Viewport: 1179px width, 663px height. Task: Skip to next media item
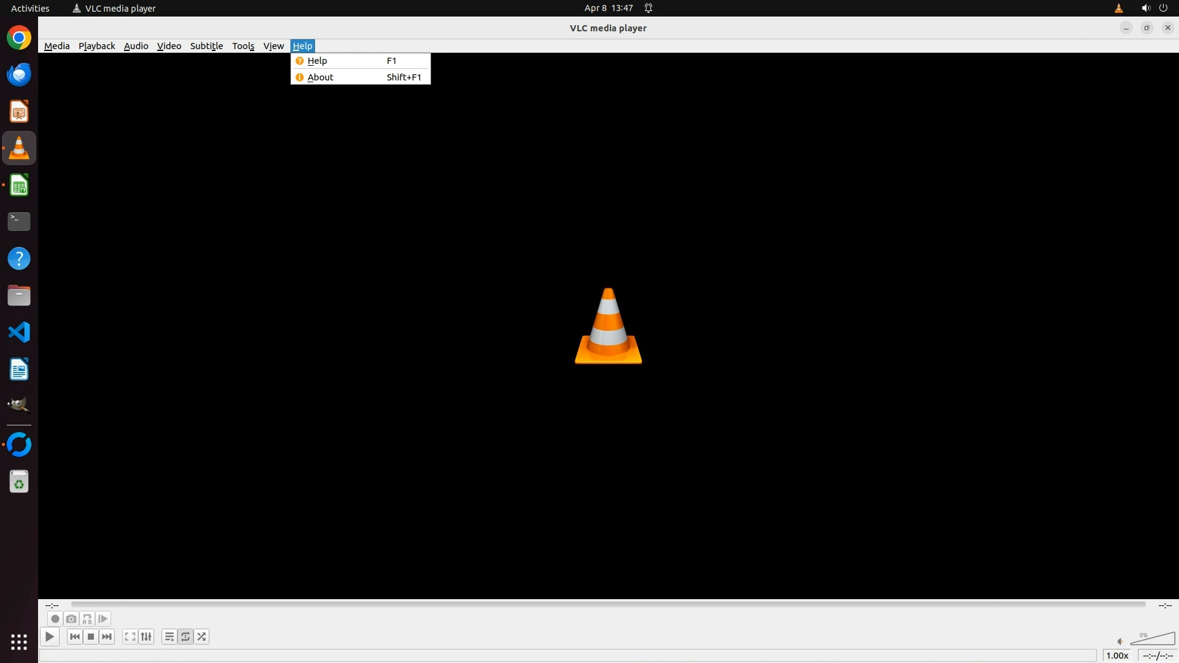tap(107, 637)
